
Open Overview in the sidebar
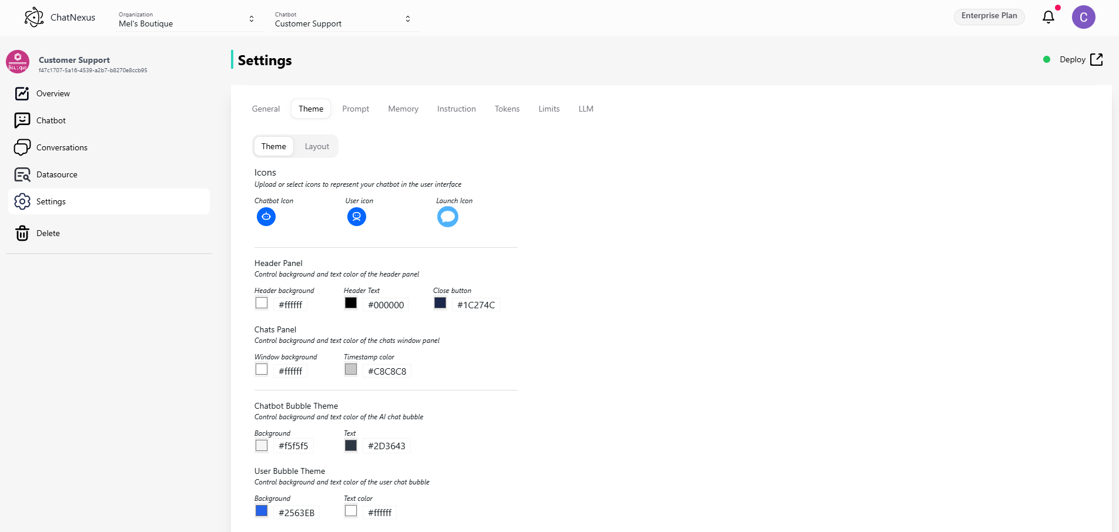109,93
